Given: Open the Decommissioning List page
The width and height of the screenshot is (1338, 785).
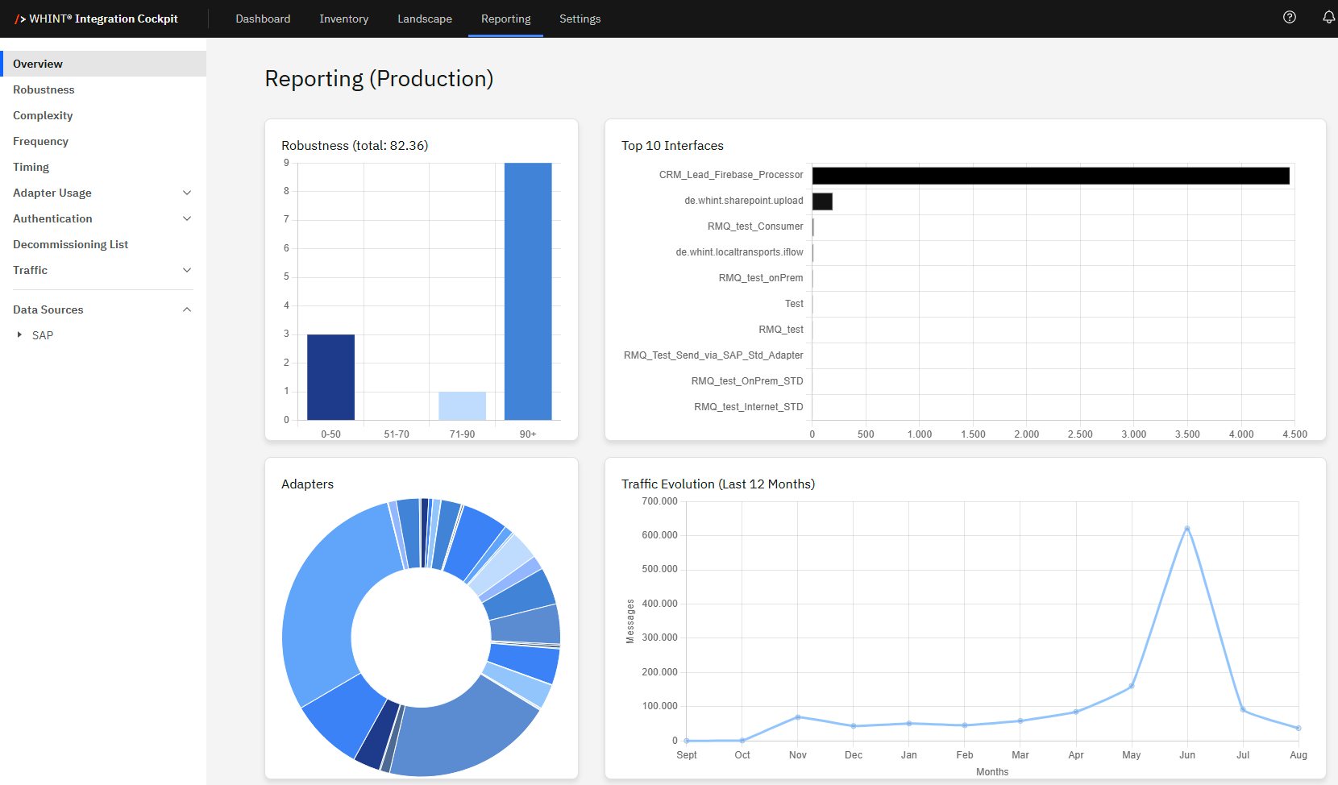Looking at the screenshot, I should point(70,244).
